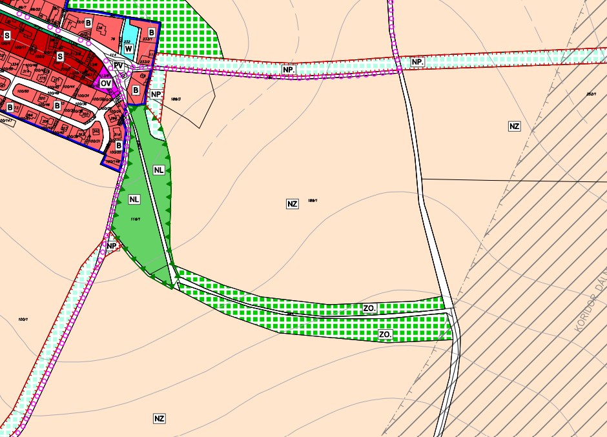Select the lower ZO. label on the dotted strip
Image resolution: width=607 pixels, height=437 pixels.
[385, 335]
